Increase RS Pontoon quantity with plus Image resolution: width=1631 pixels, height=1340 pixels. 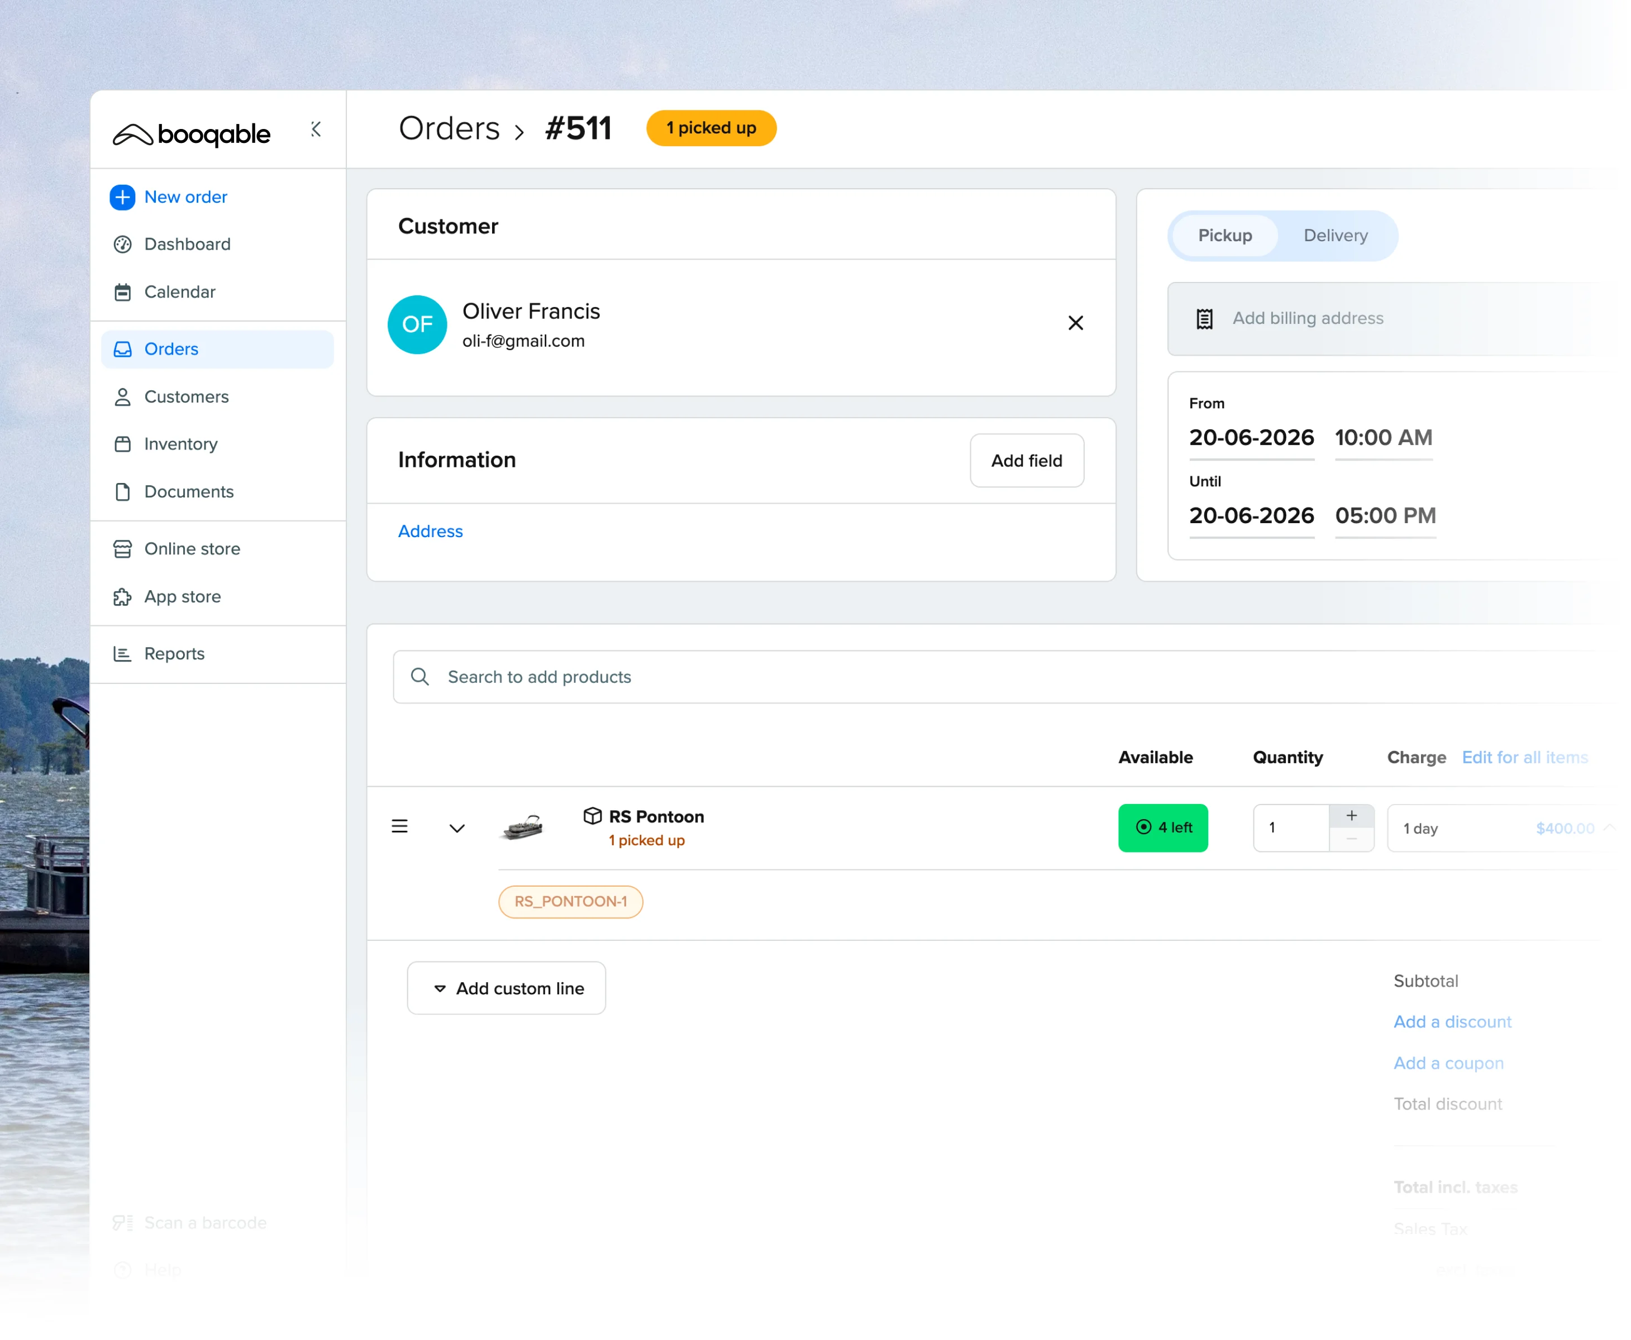point(1352,816)
